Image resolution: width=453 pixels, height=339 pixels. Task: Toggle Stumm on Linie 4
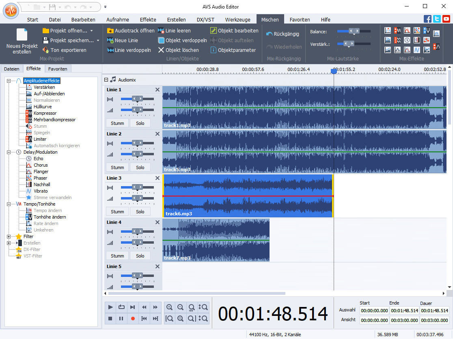tap(117, 255)
